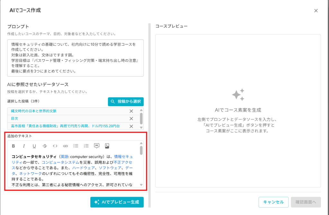The image size is (329, 215).
Task: Apply strikethrough formatting to text
Action: click(x=45, y=146)
